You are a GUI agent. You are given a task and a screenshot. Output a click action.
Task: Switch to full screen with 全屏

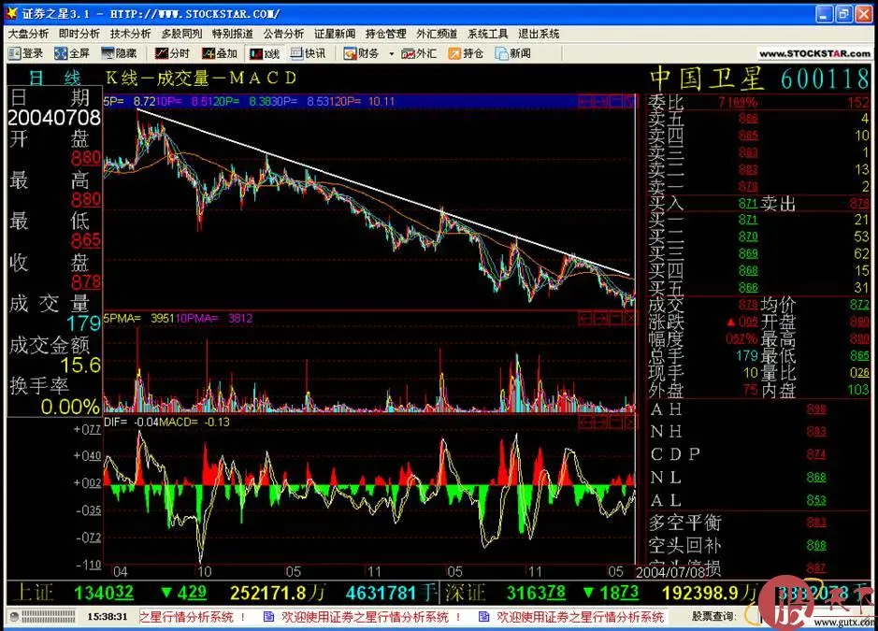pyautogui.click(x=72, y=53)
